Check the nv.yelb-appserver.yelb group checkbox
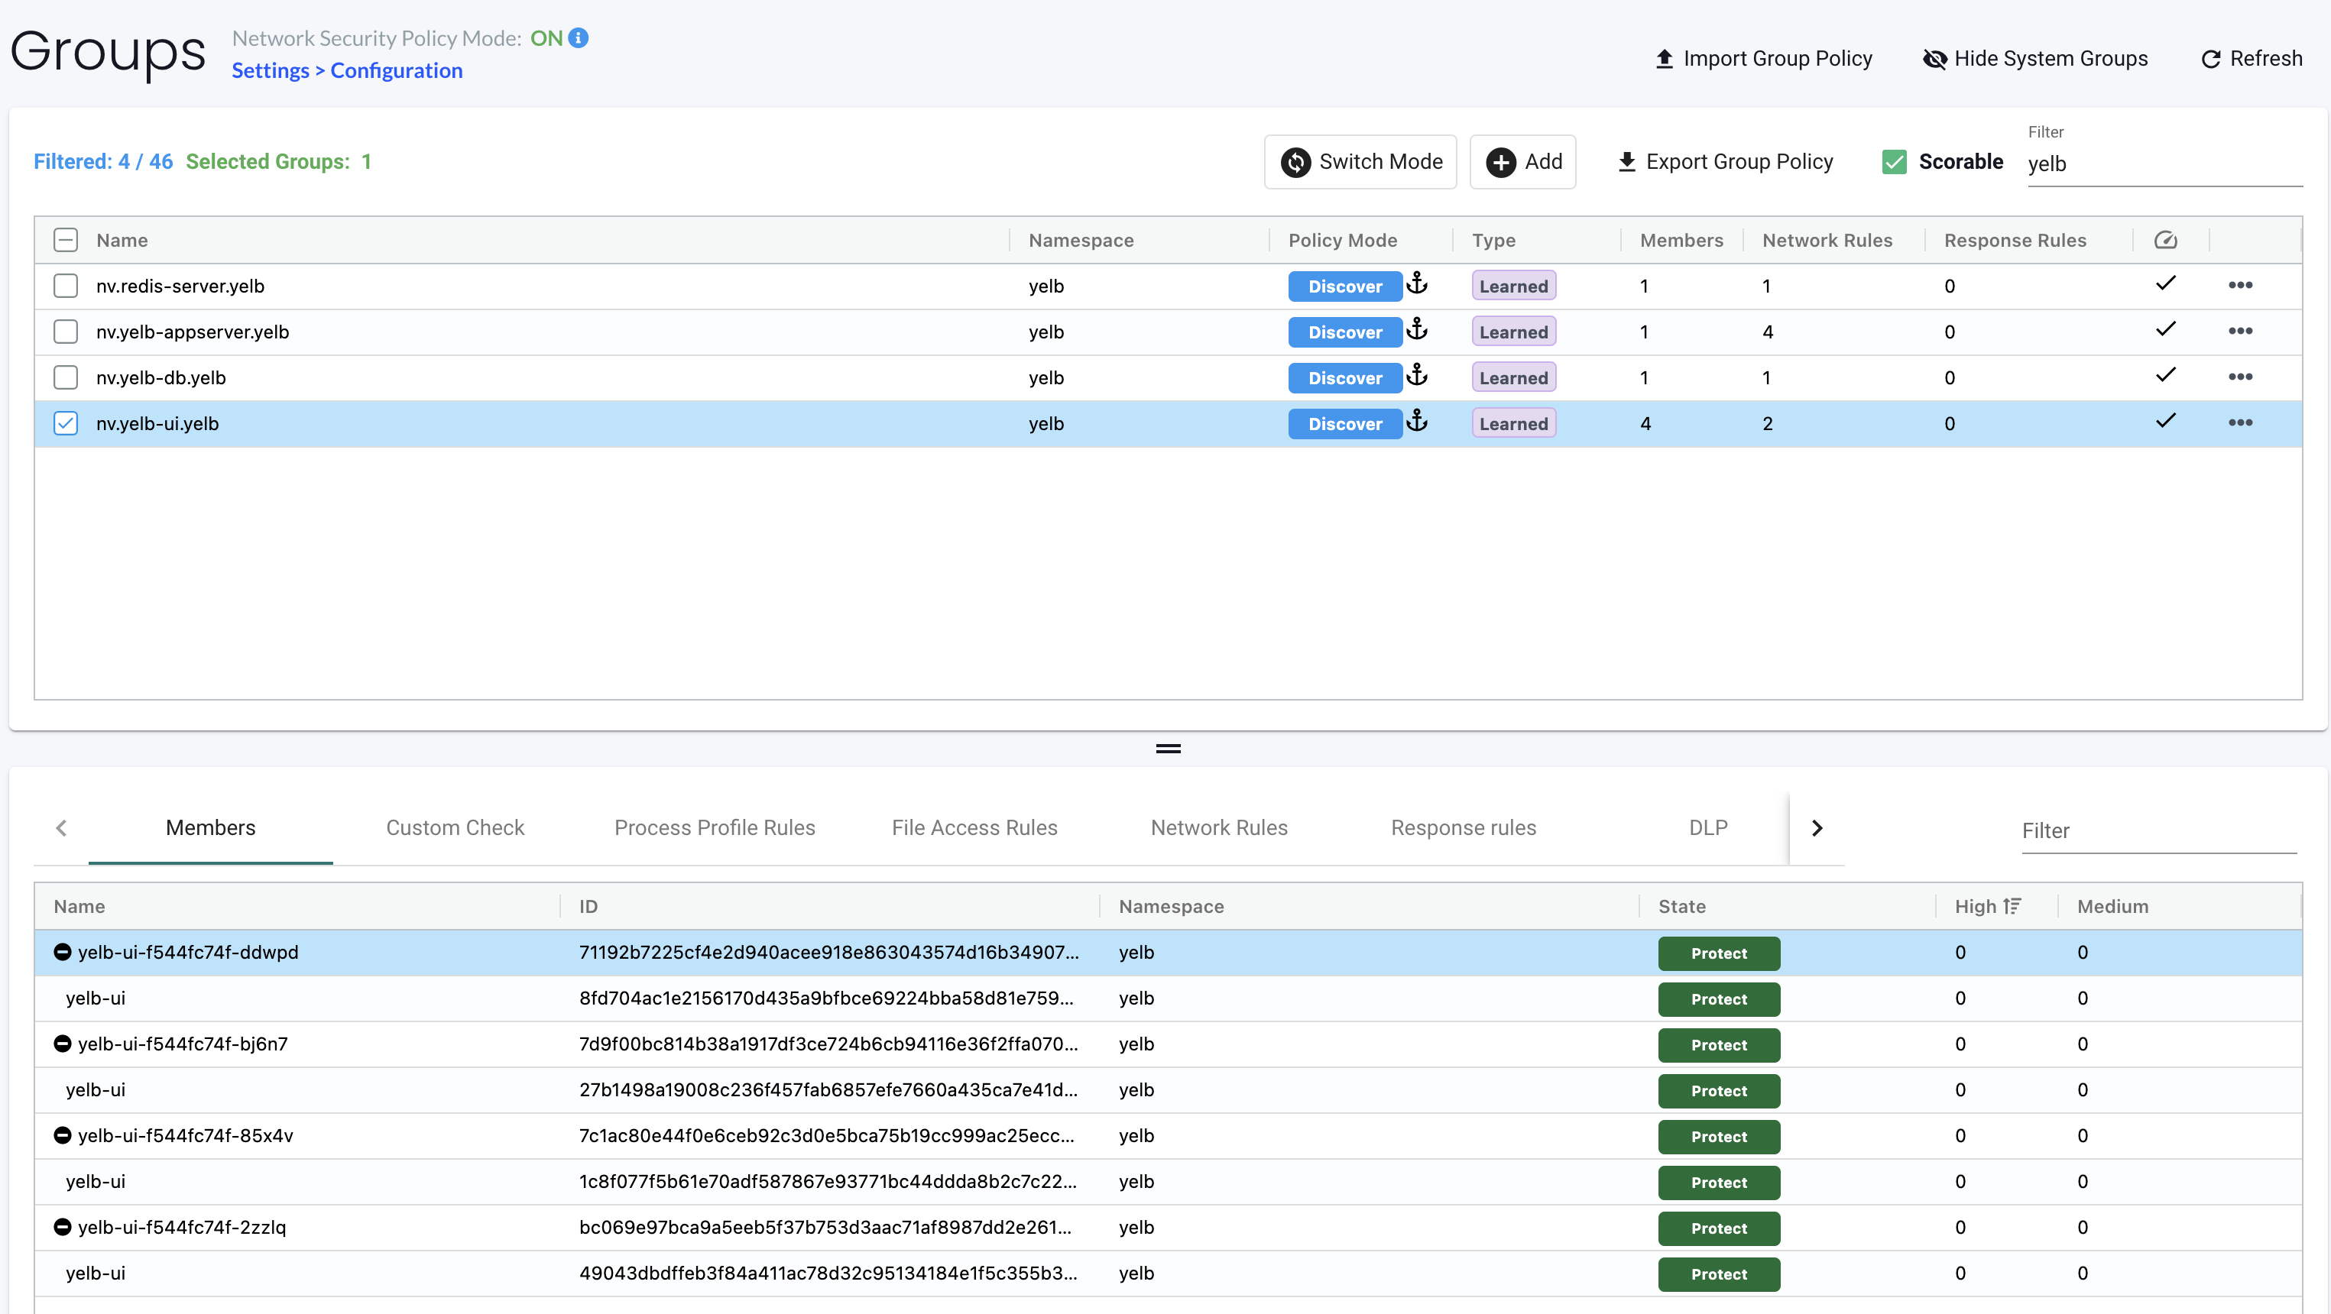The width and height of the screenshot is (2331, 1314). pos(65,332)
